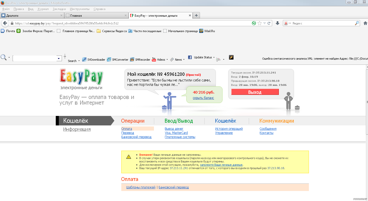Screen dimensions: 368x201
Task: Open the Оплата link under Операции
Action: 127,129
